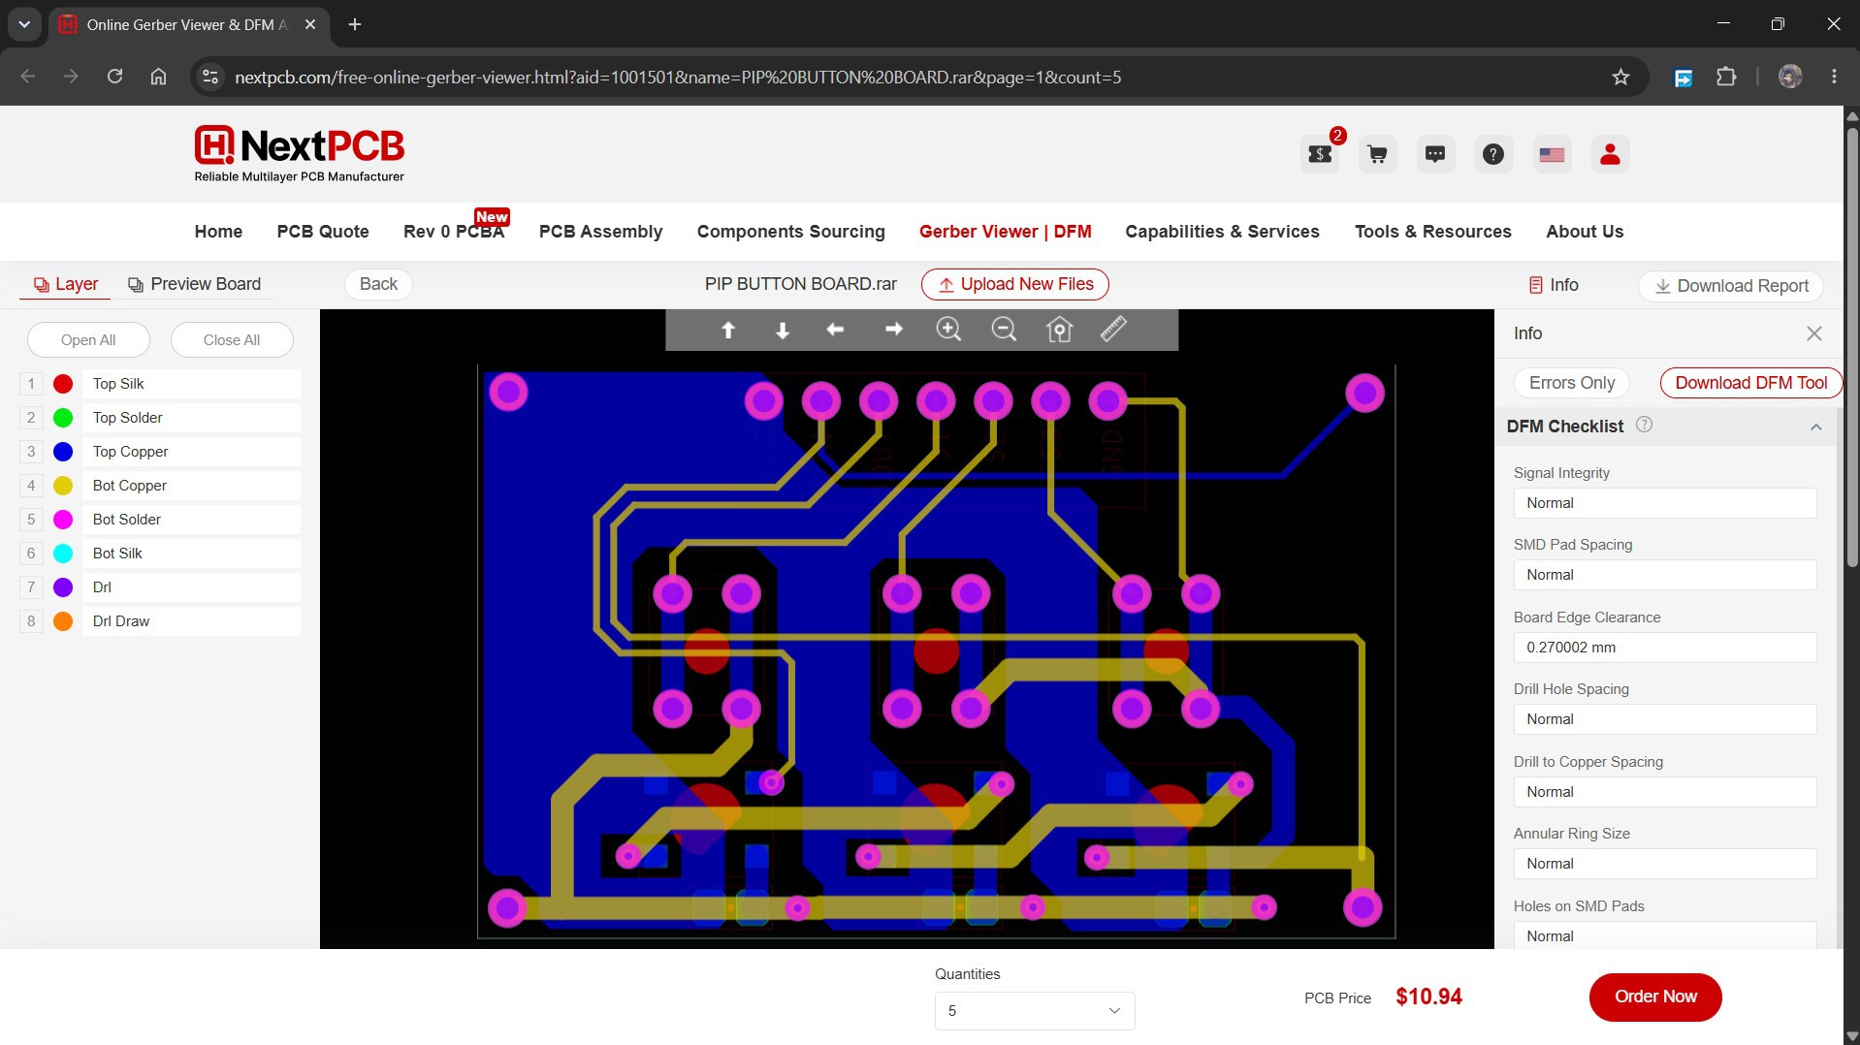This screenshot has width=1860, height=1045.
Task: Click the zoom in magnifier icon
Action: (x=948, y=330)
